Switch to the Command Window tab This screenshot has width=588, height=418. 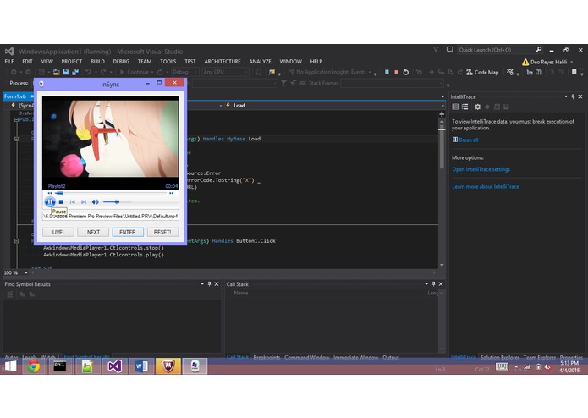[x=307, y=357]
